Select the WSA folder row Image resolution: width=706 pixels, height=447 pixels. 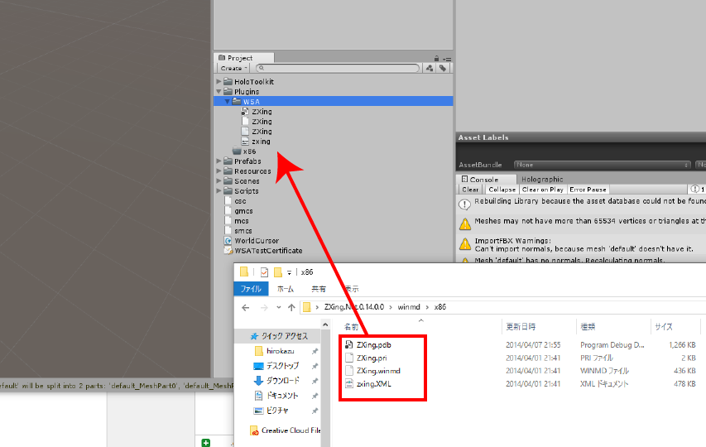334,101
